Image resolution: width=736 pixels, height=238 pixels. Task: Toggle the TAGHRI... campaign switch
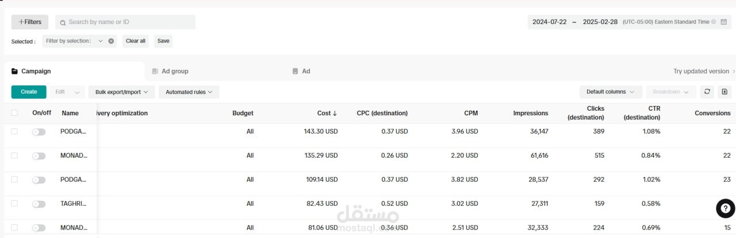coord(39,204)
